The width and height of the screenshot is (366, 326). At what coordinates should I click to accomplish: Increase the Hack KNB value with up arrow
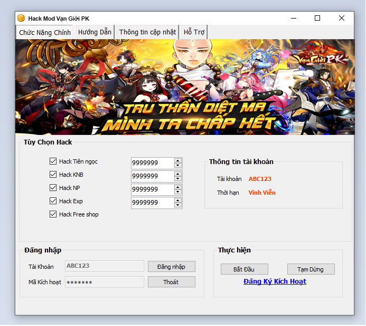pos(178,174)
